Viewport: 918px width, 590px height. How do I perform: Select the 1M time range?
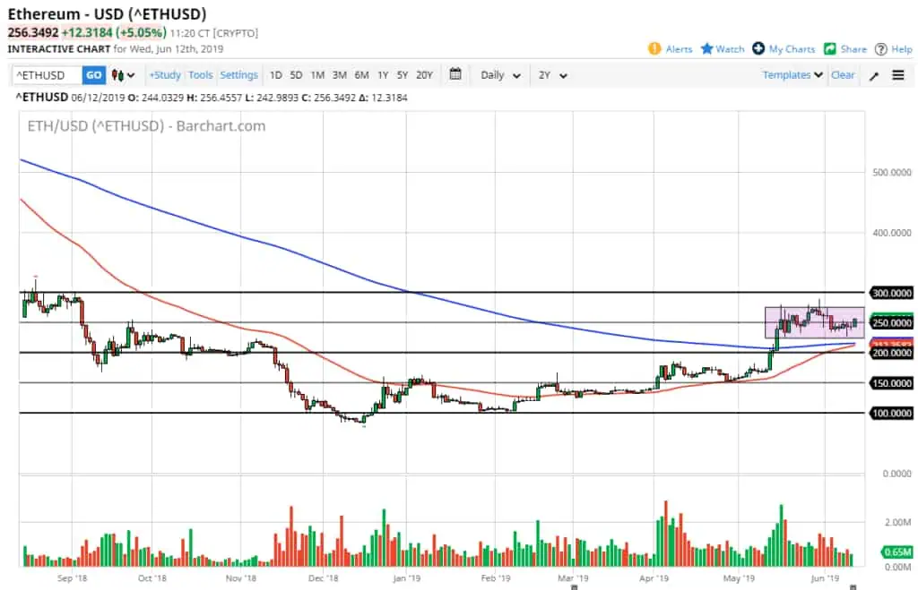(x=317, y=75)
